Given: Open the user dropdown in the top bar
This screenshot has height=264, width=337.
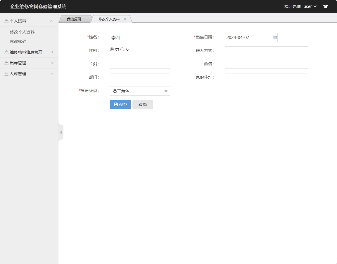Looking at the screenshot, I should 310,6.
